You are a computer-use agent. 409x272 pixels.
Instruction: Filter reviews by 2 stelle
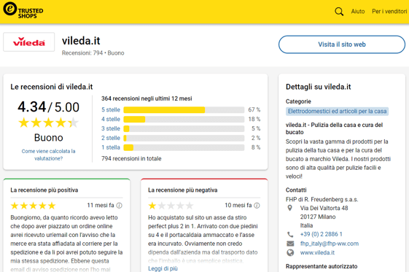[111, 138]
